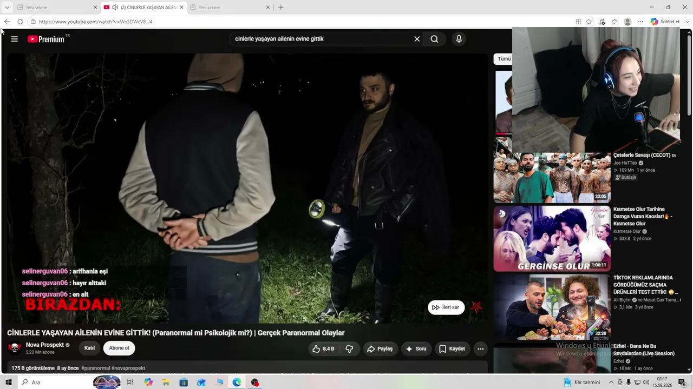
Task: Open Çetelerle Savaşı (CECOT) video thumbnail
Action: click(x=552, y=178)
